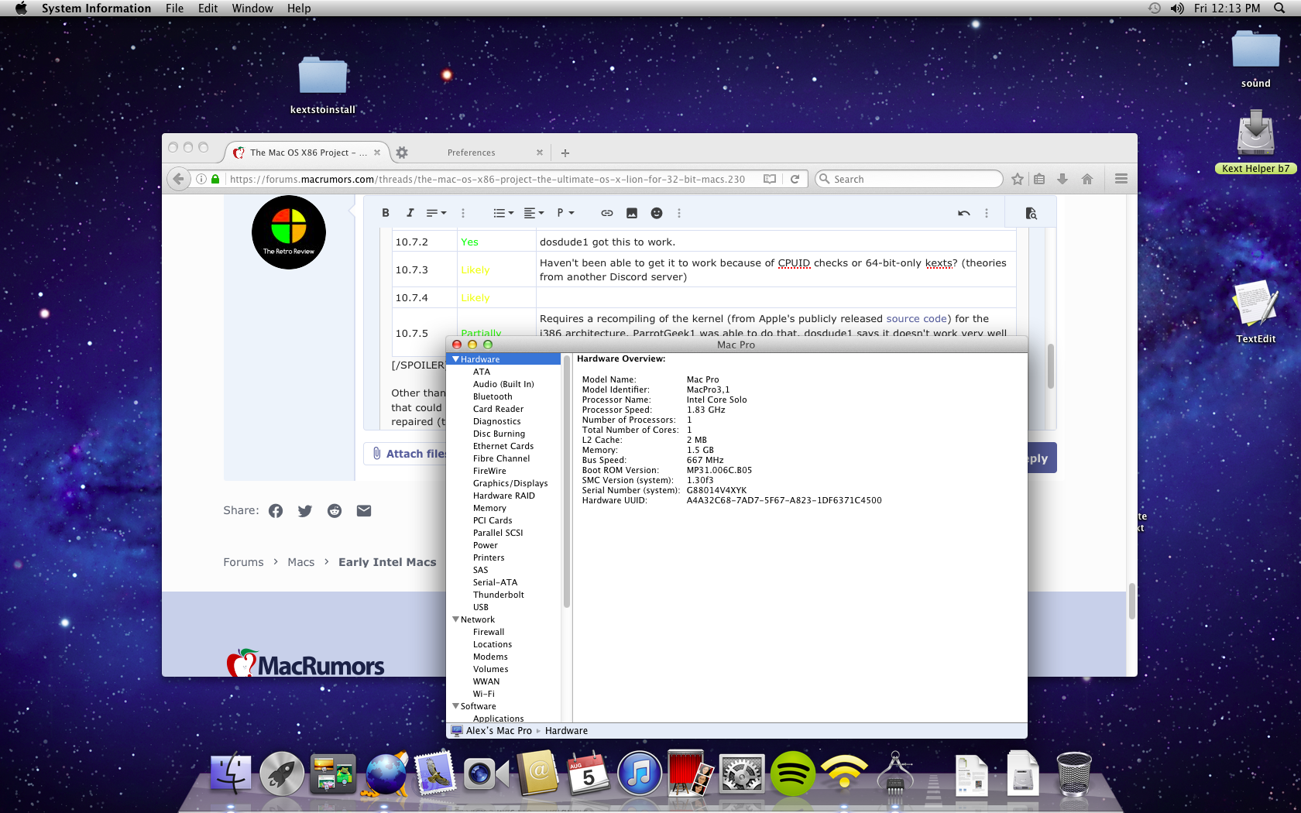Open Launchpad from the Dock
Viewport: 1301px width, 813px height.
coord(282,773)
